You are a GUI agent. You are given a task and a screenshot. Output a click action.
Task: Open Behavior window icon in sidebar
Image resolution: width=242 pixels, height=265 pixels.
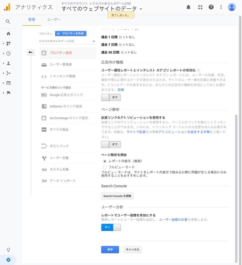coord(8,83)
